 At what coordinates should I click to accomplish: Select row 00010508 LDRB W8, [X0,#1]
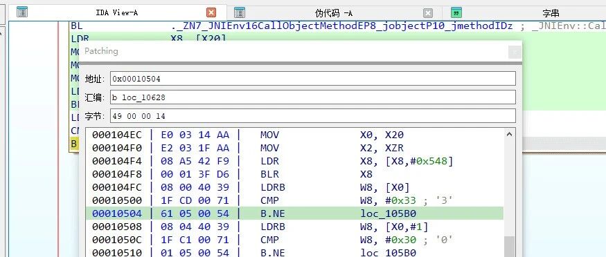294,227
